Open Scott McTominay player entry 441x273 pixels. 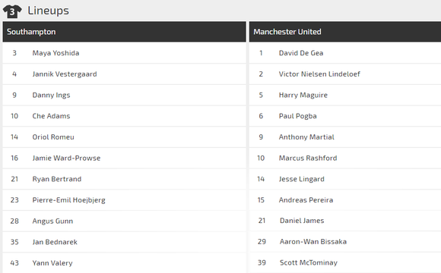coord(345,262)
